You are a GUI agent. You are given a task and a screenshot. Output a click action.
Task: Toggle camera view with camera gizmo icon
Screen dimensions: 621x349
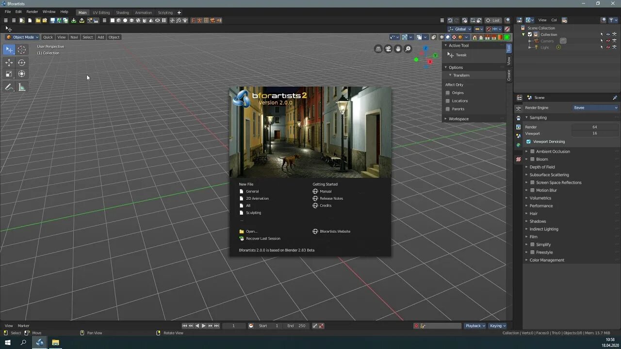coord(388,48)
